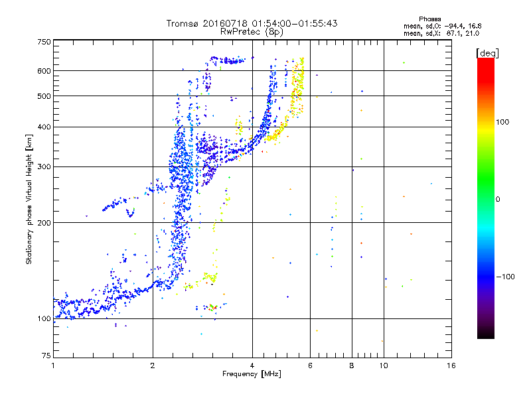This screenshot has height=398, width=531.
Task: Click the 'Stationary phase Virtual Height [km]' axis label
Action: pos(29,199)
